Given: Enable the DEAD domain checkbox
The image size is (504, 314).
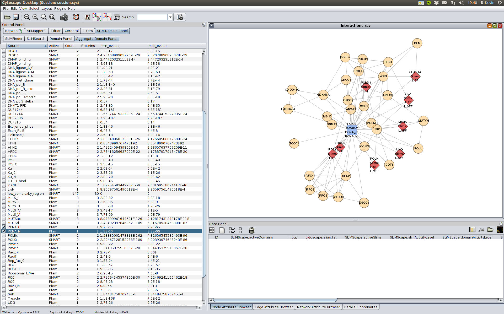Looking at the screenshot, I should pyautogui.click(x=4, y=51).
